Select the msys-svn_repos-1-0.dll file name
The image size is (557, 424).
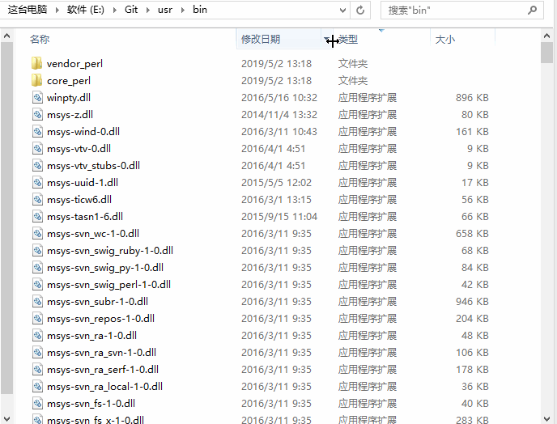pyautogui.click(x=100, y=318)
